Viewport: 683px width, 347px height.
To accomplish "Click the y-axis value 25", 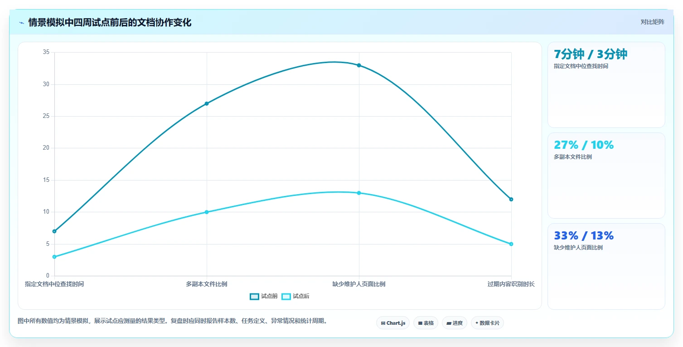I will coord(46,116).
